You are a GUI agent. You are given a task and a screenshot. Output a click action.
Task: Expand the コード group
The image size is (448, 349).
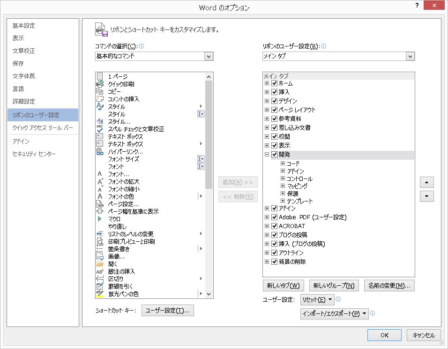click(x=283, y=163)
